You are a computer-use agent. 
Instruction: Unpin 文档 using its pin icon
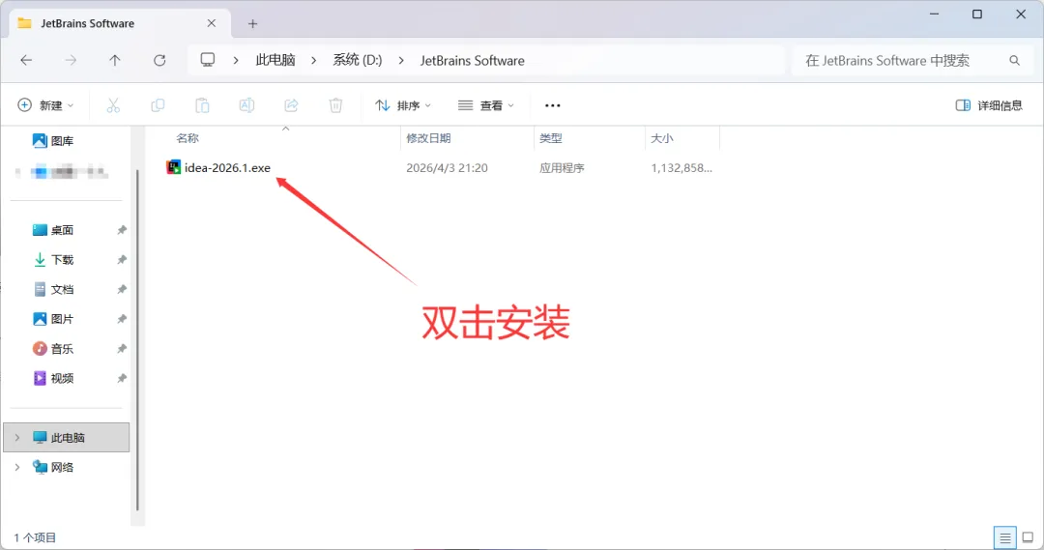click(122, 289)
